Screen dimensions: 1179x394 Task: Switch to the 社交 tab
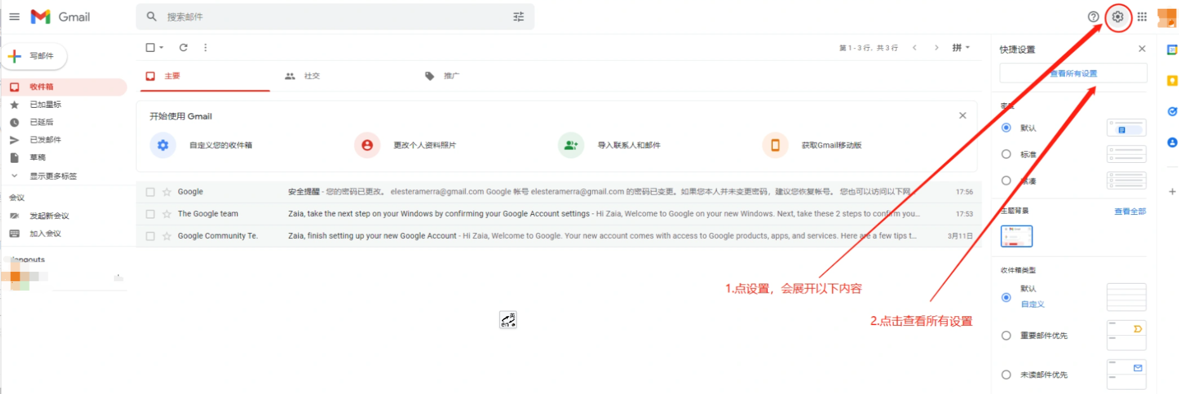(303, 76)
